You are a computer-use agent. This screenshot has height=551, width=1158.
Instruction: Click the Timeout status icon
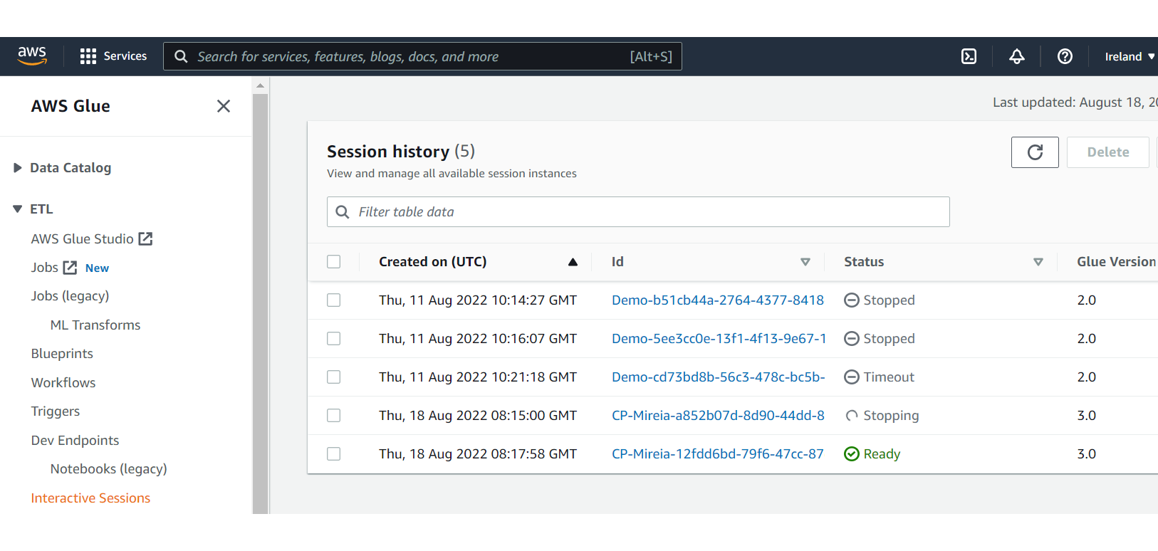(x=852, y=377)
